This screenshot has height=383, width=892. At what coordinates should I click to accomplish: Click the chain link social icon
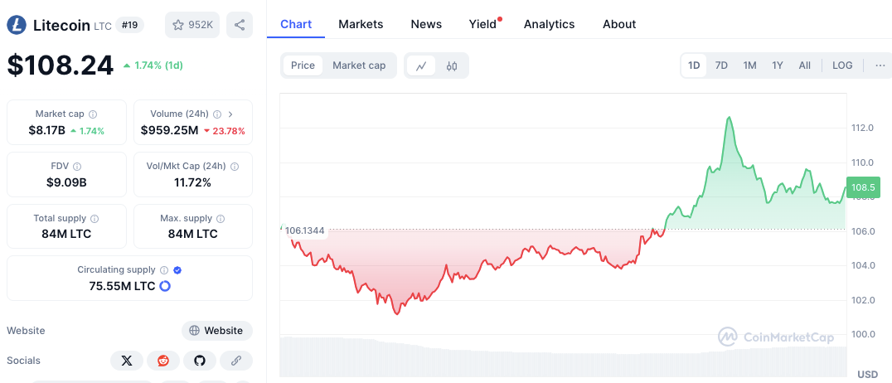(x=236, y=361)
